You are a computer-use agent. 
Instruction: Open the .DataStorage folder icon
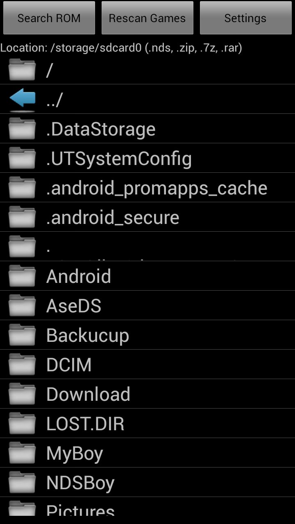point(22,129)
